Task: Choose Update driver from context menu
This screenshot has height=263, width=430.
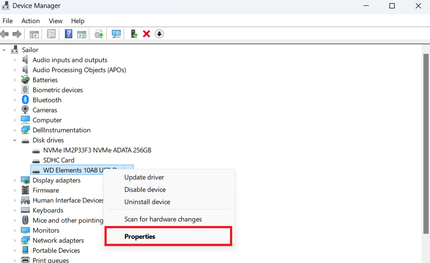Action: 169,177
